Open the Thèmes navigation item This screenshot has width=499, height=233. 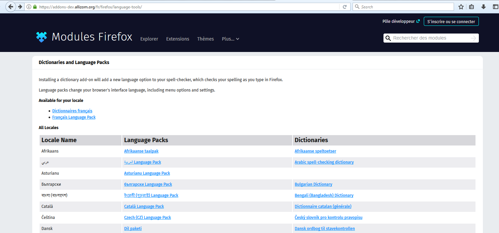pos(206,39)
